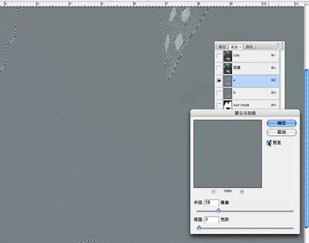The image size is (309, 243).
Task: Click the 半径 (Radius) input field
Action: (212, 202)
